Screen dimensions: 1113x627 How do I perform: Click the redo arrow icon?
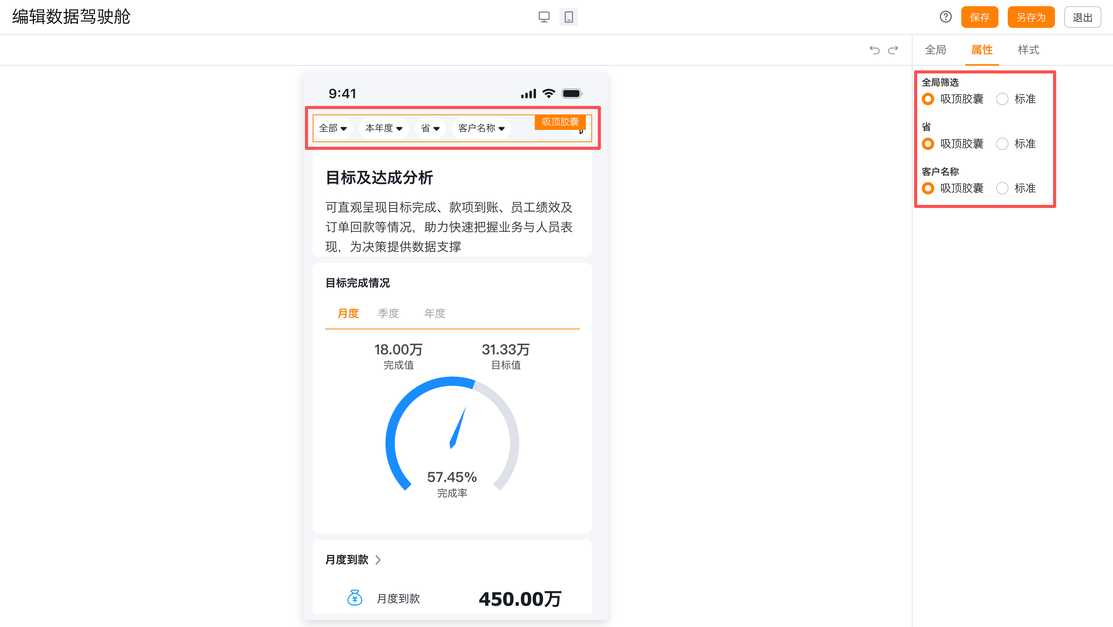tap(893, 50)
